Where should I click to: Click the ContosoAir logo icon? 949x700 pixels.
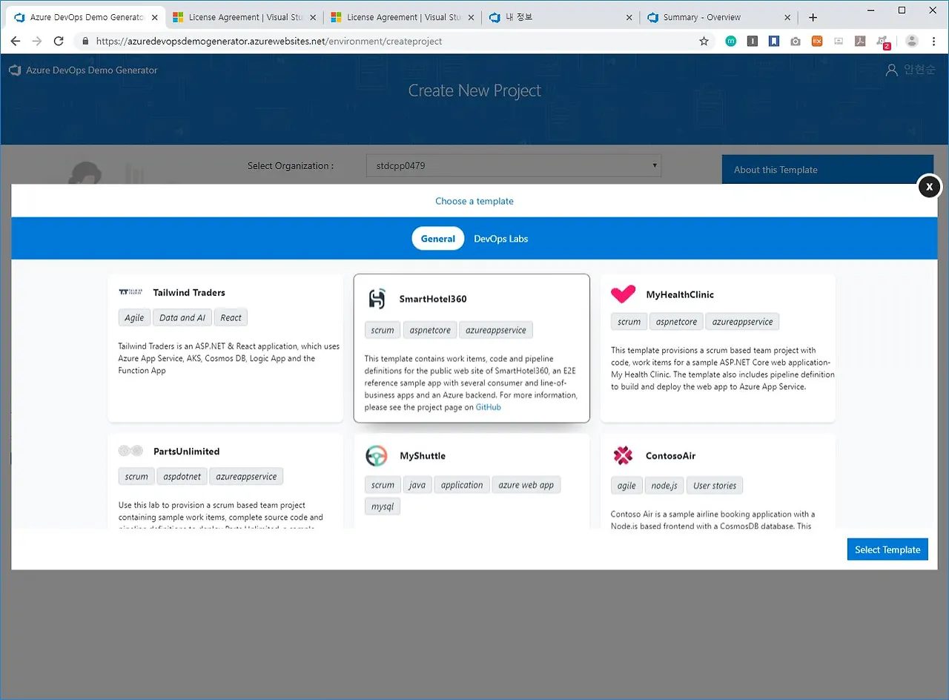pyautogui.click(x=623, y=455)
